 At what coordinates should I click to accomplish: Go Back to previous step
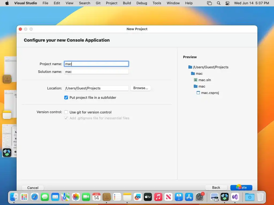click(x=216, y=188)
